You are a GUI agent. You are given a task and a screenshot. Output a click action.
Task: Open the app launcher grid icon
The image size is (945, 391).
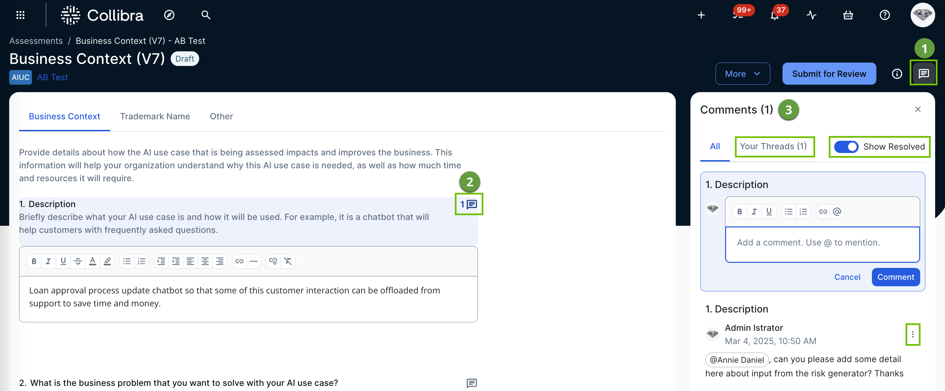coord(20,15)
